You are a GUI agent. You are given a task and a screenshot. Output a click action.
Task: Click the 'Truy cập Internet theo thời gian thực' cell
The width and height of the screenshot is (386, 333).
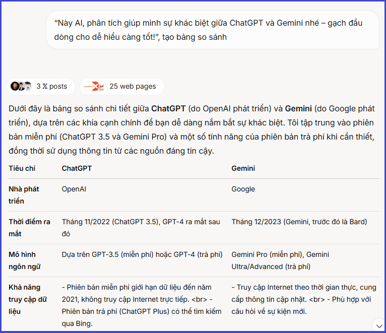(x=304, y=299)
